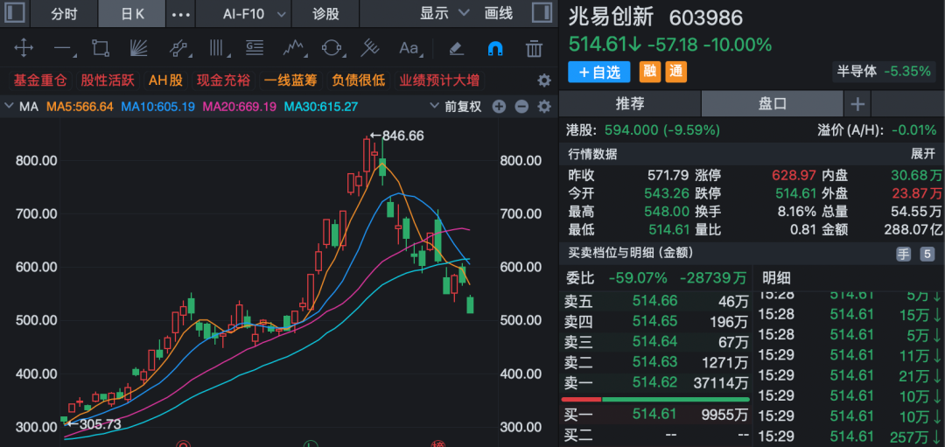Select the move/pan crosshair tool
Image resolution: width=945 pixels, height=447 pixels.
pyautogui.click(x=24, y=47)
